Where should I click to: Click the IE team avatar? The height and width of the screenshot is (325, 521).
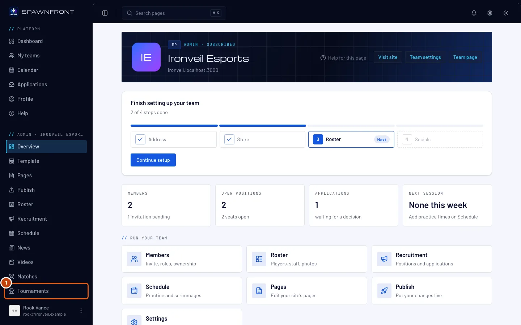[x=146, y=57]
